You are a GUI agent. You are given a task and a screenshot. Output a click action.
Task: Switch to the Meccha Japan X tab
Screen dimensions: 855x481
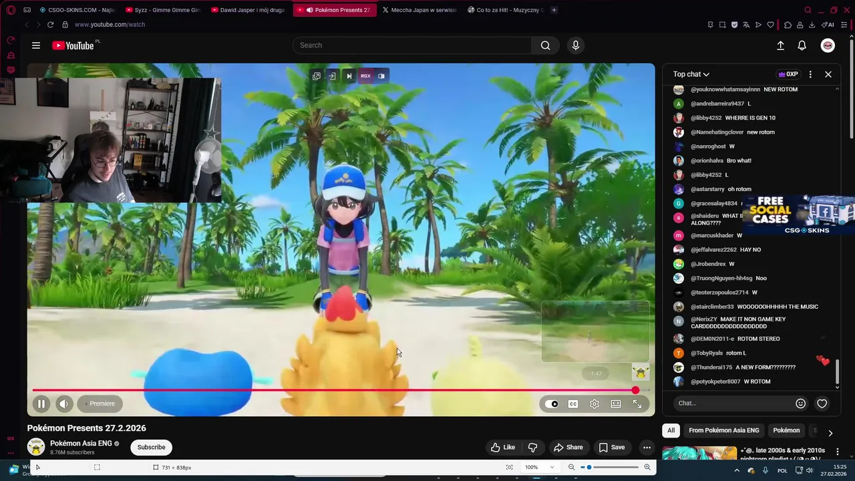(x=419, y=10)
